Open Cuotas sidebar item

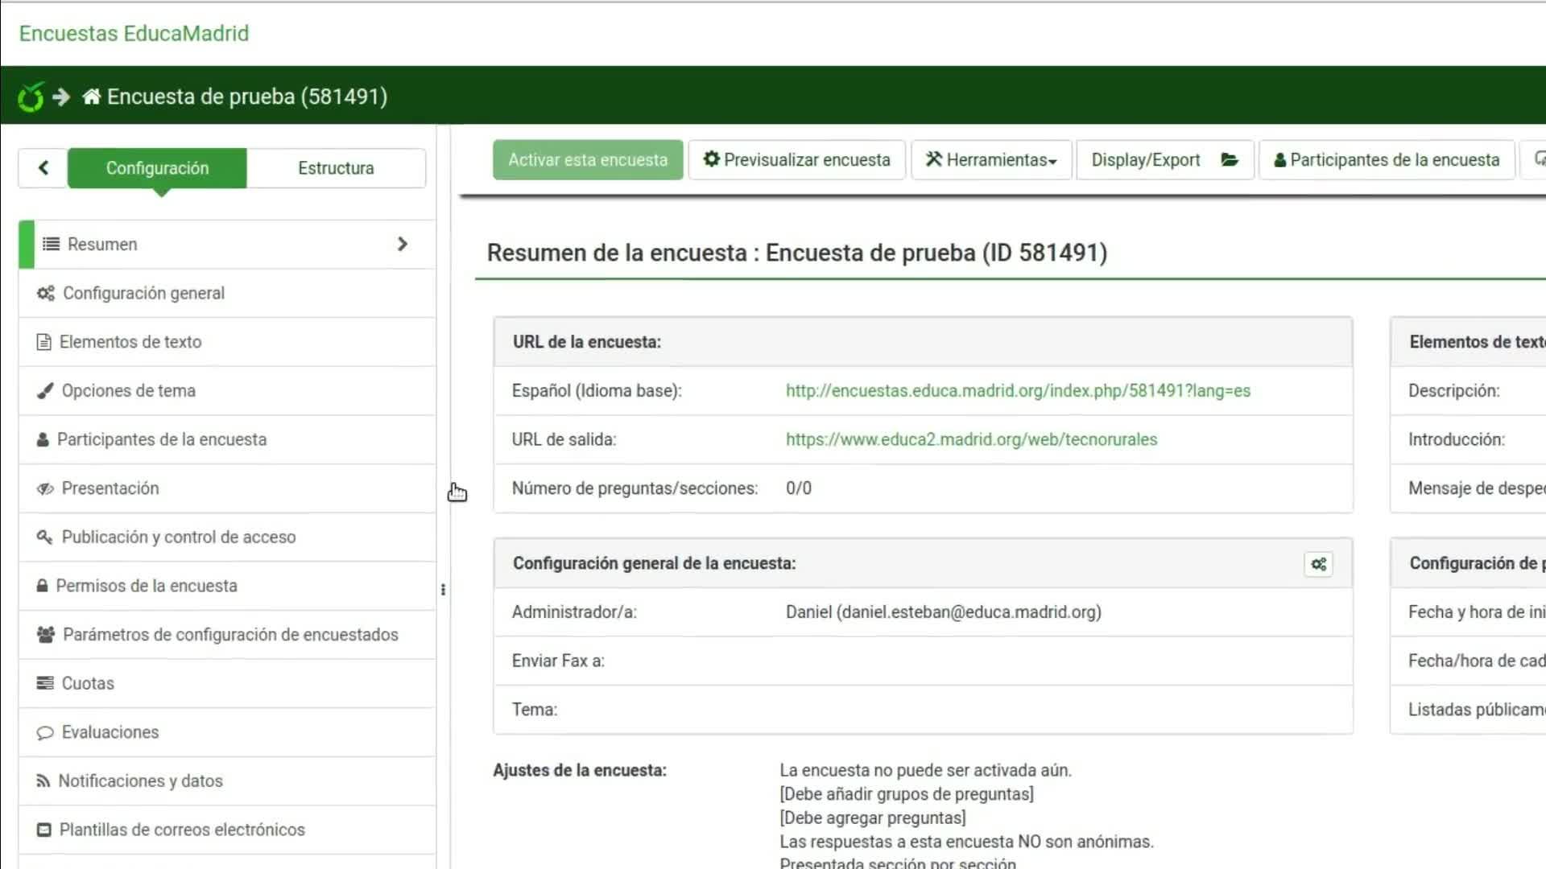coord(87,683)
